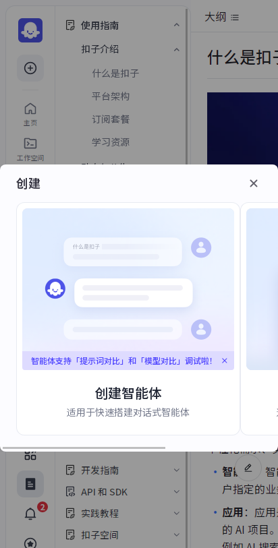Collapse the 扣子介绍 subsection
Screen dimensions: 278x548
point(177,49)
